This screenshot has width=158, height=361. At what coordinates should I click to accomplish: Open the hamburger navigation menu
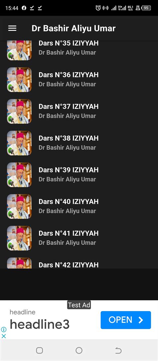12,28
